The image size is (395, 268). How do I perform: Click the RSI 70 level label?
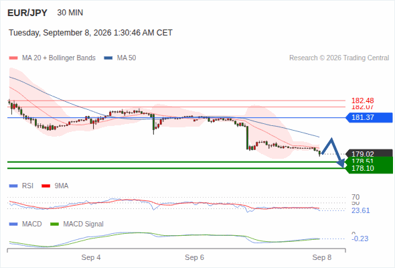click(x=355, y=197)
